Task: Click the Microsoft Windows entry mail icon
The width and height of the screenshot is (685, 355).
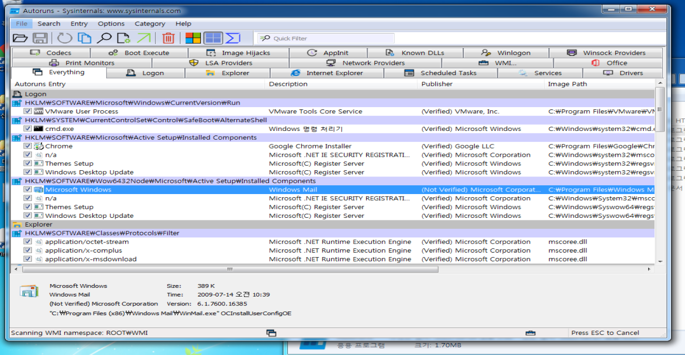Action: click(38, 189)
